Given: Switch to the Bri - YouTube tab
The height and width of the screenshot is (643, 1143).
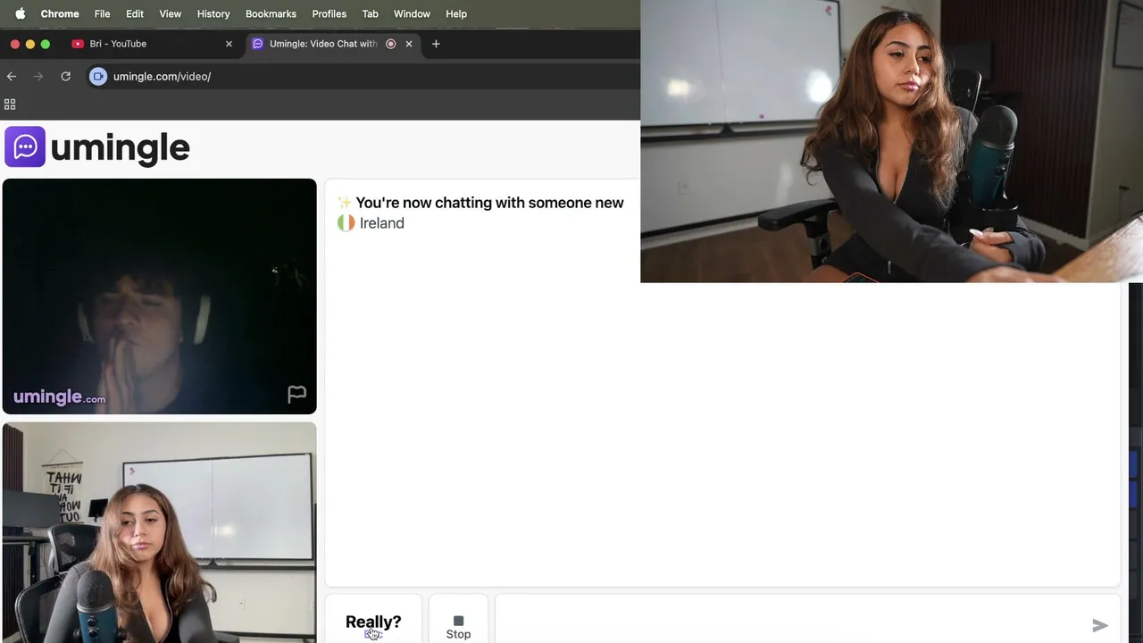Looking at the screenshot, I should tap(152, 44).
